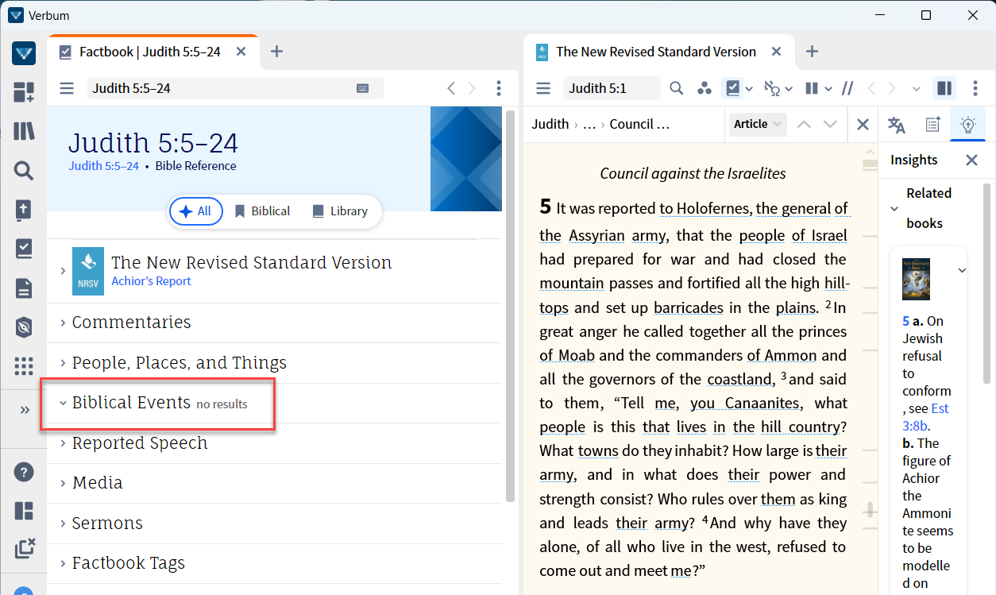Screen dimensions: 996x595
Task: Open the Verbum home logo in sidebar
Action: pos(24,53)
